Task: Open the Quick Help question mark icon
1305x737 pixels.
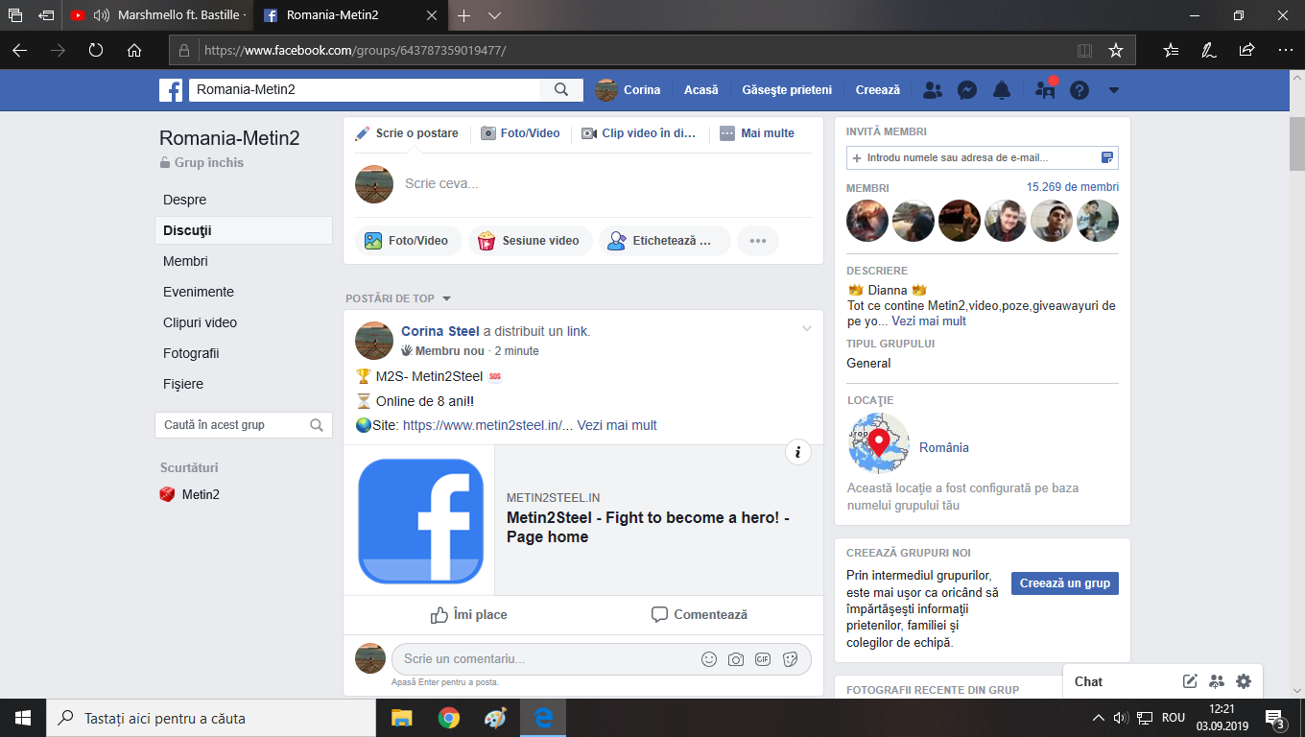Action: tap(1080, 90)
